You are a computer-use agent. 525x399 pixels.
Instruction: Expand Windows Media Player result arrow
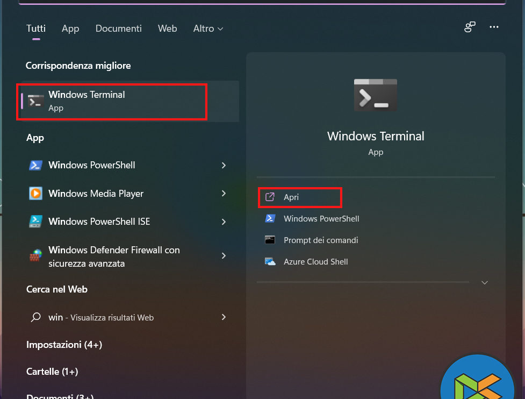pos(224,193)
